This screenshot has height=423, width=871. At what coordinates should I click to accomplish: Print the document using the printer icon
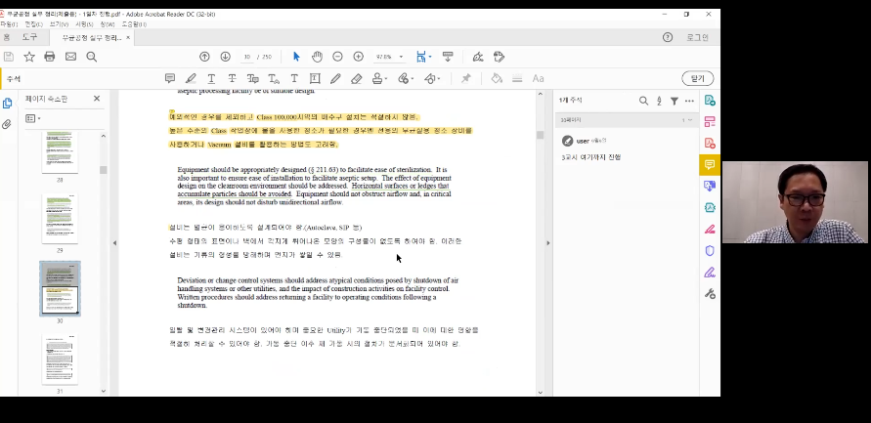click(50, 57)
